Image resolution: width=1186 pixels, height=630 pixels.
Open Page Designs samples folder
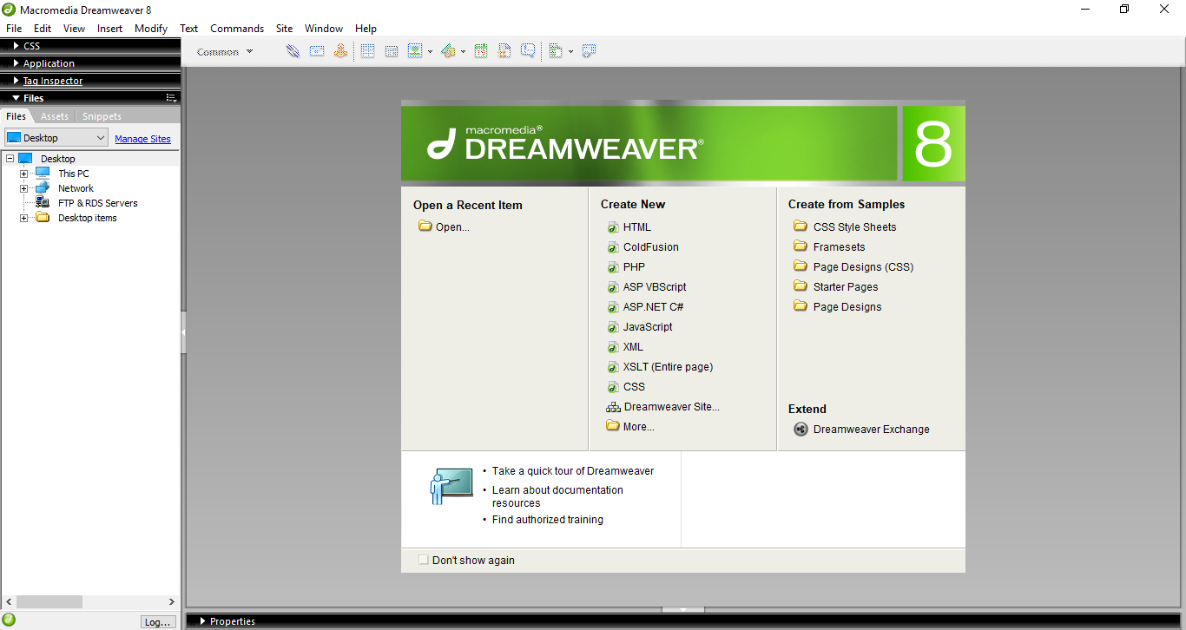(x=837, y=307)
